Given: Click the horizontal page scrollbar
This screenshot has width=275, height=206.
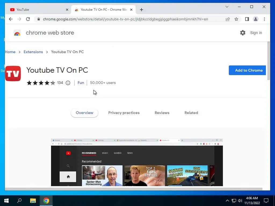Looking at the screenshot, I should 133,189.
